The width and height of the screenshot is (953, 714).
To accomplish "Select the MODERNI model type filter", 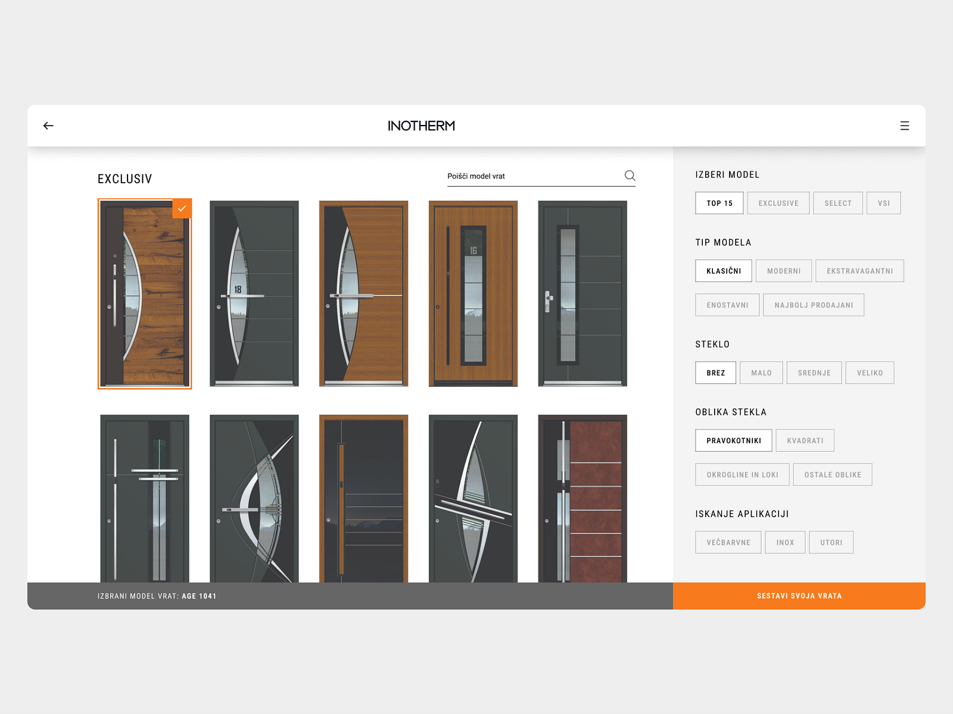I will (783, 271).
